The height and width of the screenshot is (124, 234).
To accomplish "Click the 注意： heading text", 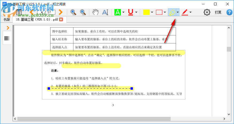I will pyautogui.click(x=55, y=71).
